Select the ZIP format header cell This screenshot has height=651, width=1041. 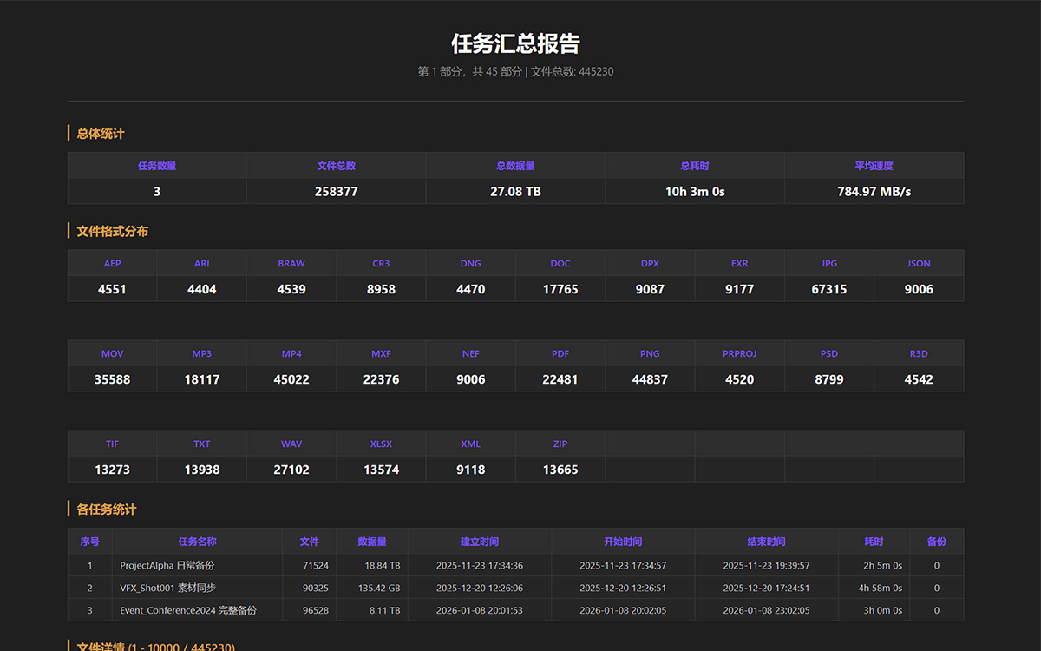pyautogui.click(x=560, y=444)
